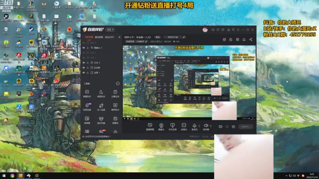Click the layout grid icon above preview

tap(237, 39)
